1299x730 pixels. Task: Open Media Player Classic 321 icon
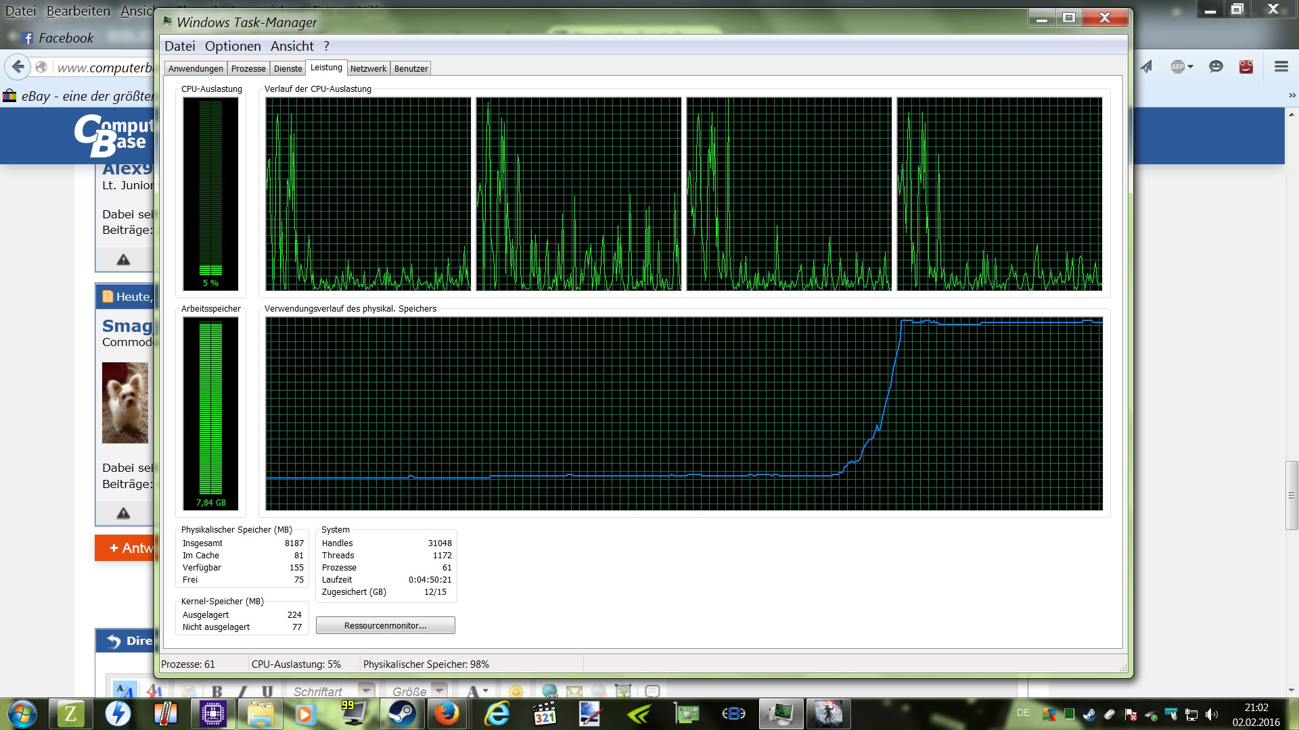[x=544, y=714]
